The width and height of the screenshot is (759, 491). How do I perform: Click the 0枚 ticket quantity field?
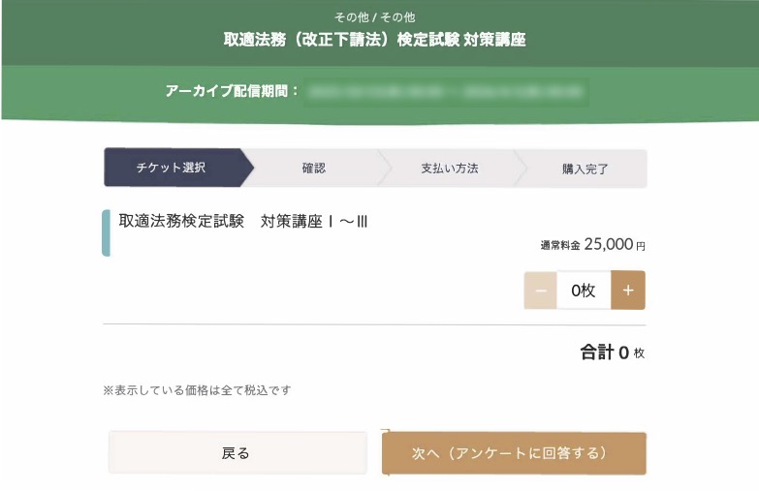[x=583, y=291]
